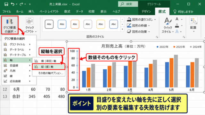The width and height of the screenshot is (205, 115).
Task: Open the Undo history dropdown arrow
Action: click(16, 4)
